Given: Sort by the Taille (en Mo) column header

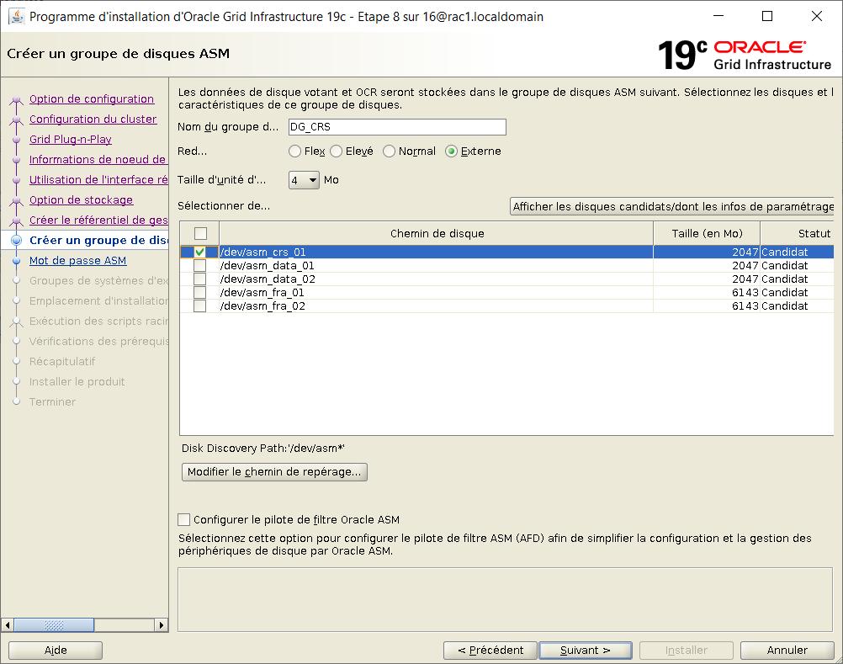Looking at the screenshot, I should click(x=707, y=233).
